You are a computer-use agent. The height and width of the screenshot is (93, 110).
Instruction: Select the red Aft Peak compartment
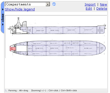click(13, 48)
